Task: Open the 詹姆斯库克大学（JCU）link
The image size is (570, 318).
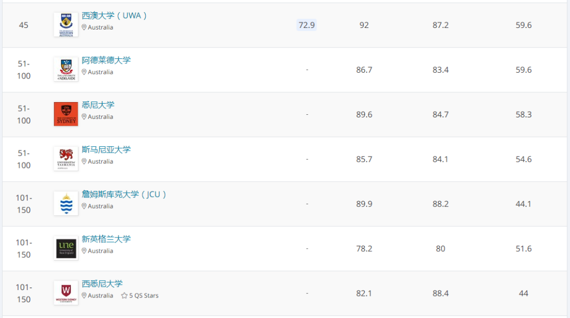Action: 124,195
